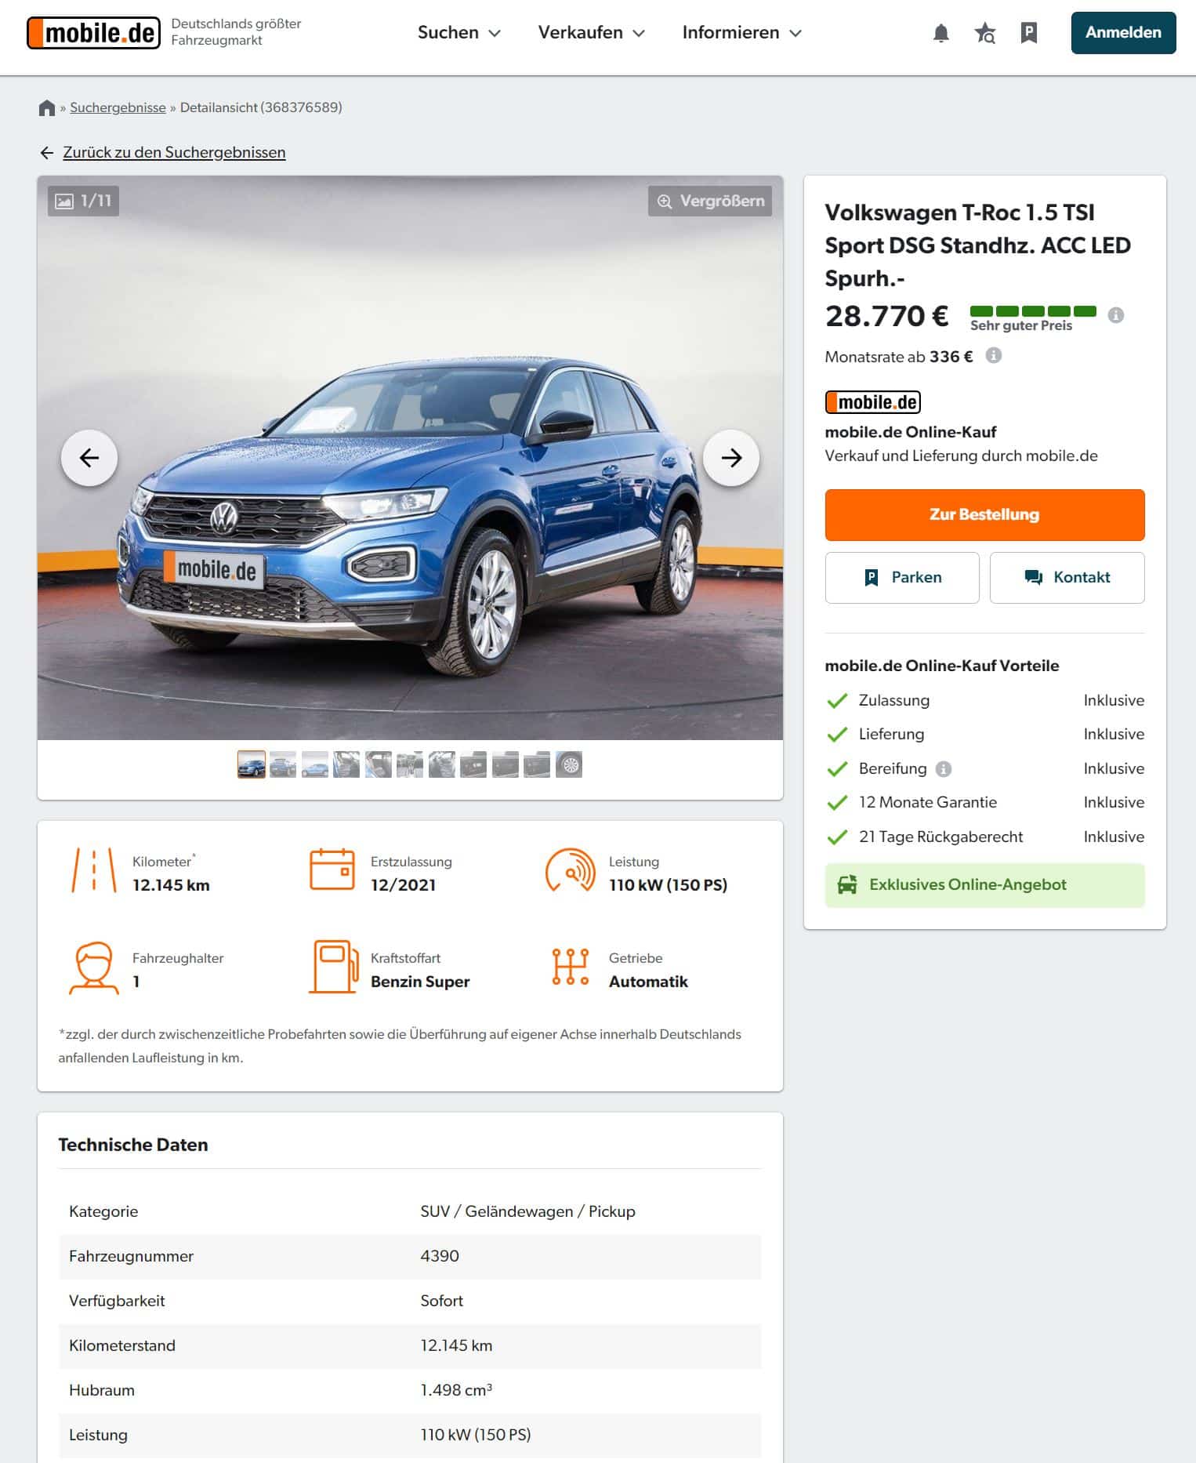The image size is (1196, 1463).
Task: Click Zur Bestellung button
Action: click(x=984, y=515)
